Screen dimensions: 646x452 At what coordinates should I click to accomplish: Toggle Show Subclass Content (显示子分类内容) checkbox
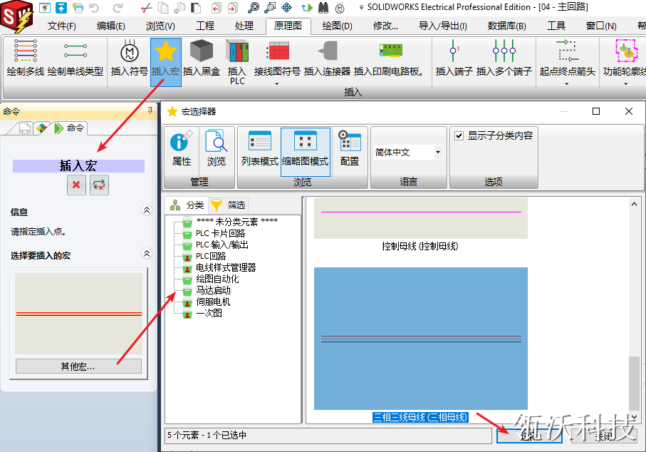point(459,135)
